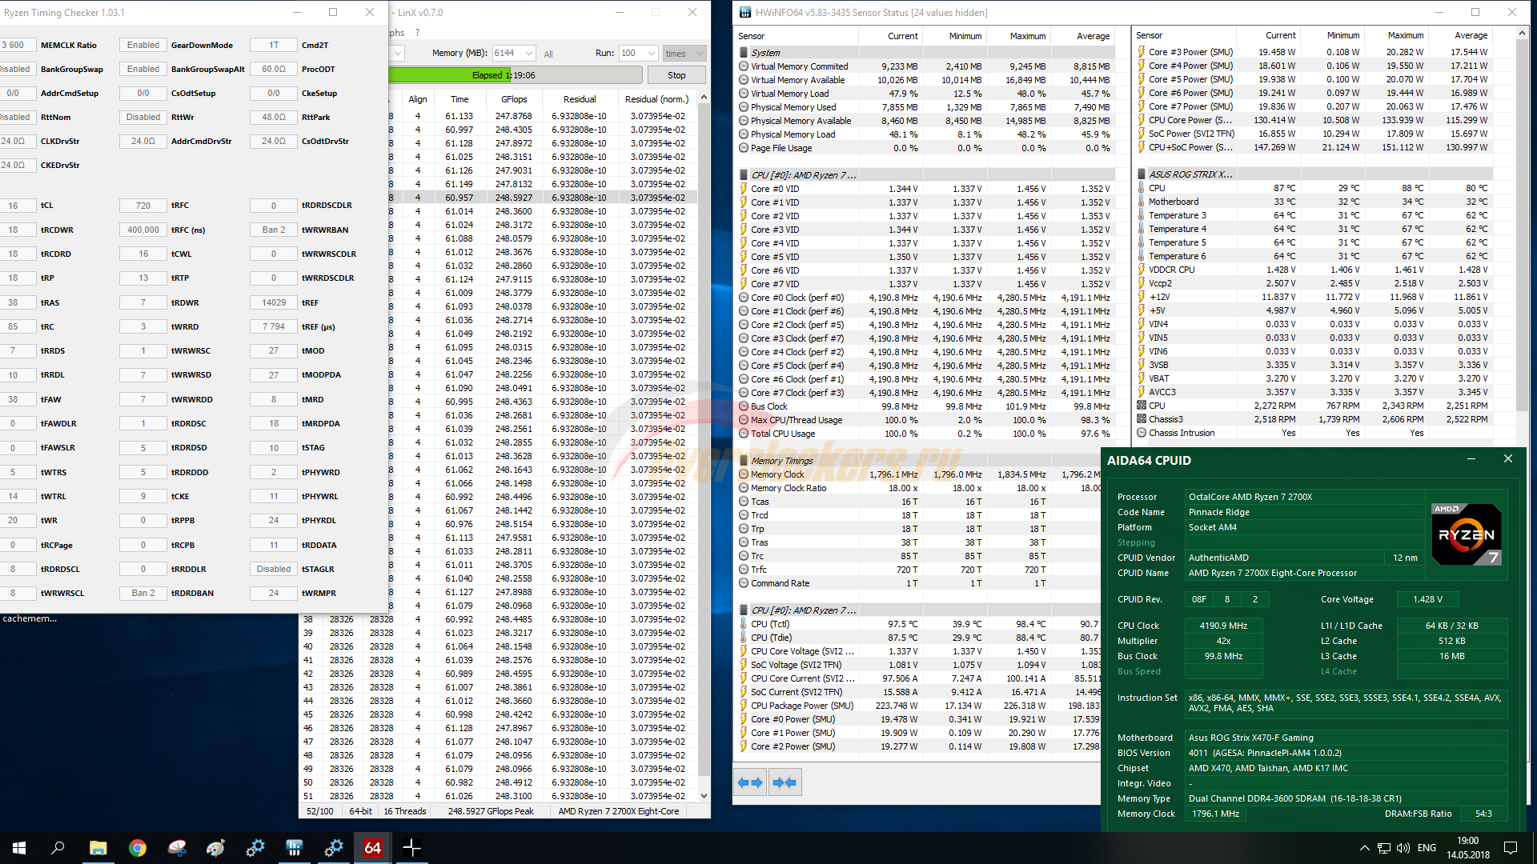Click the Ryzen 7 logo in AIDA64 CPUID

click(1466, 534)
